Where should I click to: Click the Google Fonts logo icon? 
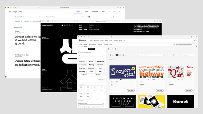click(10, 12)
